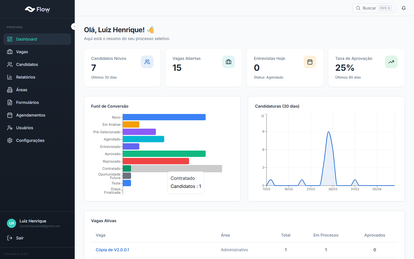Screen dimensions: 414x259
Task: Open Formulários using its document icon
Action: pos(9,102)
